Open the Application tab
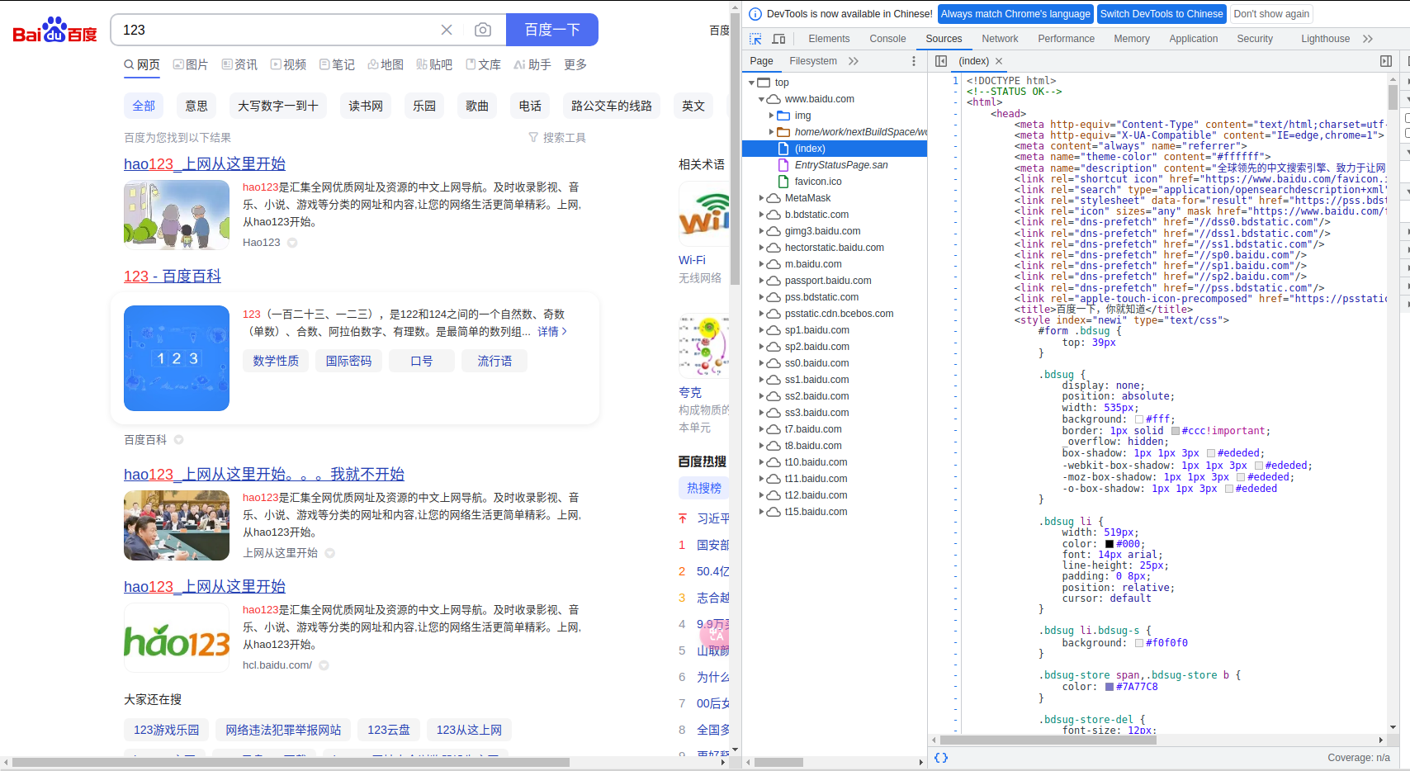The width and height of the screenshot is (1410, 771). tap(1193, 39)
